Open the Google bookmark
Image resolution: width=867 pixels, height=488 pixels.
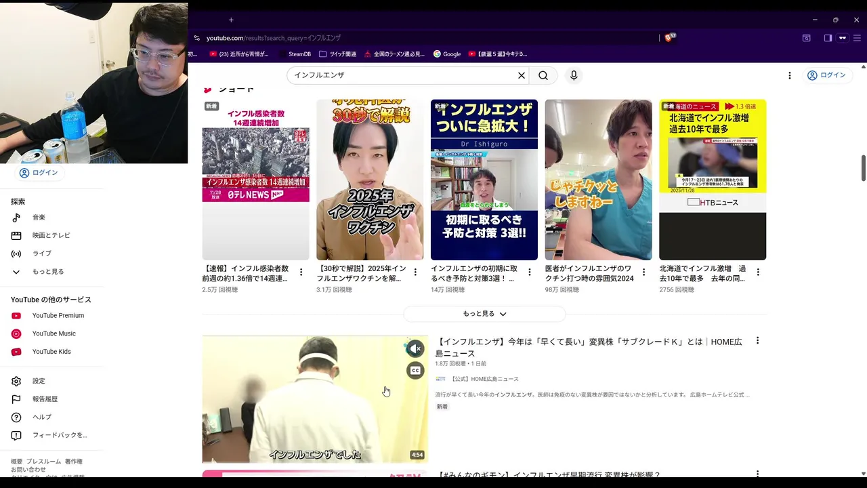[447, 54]
